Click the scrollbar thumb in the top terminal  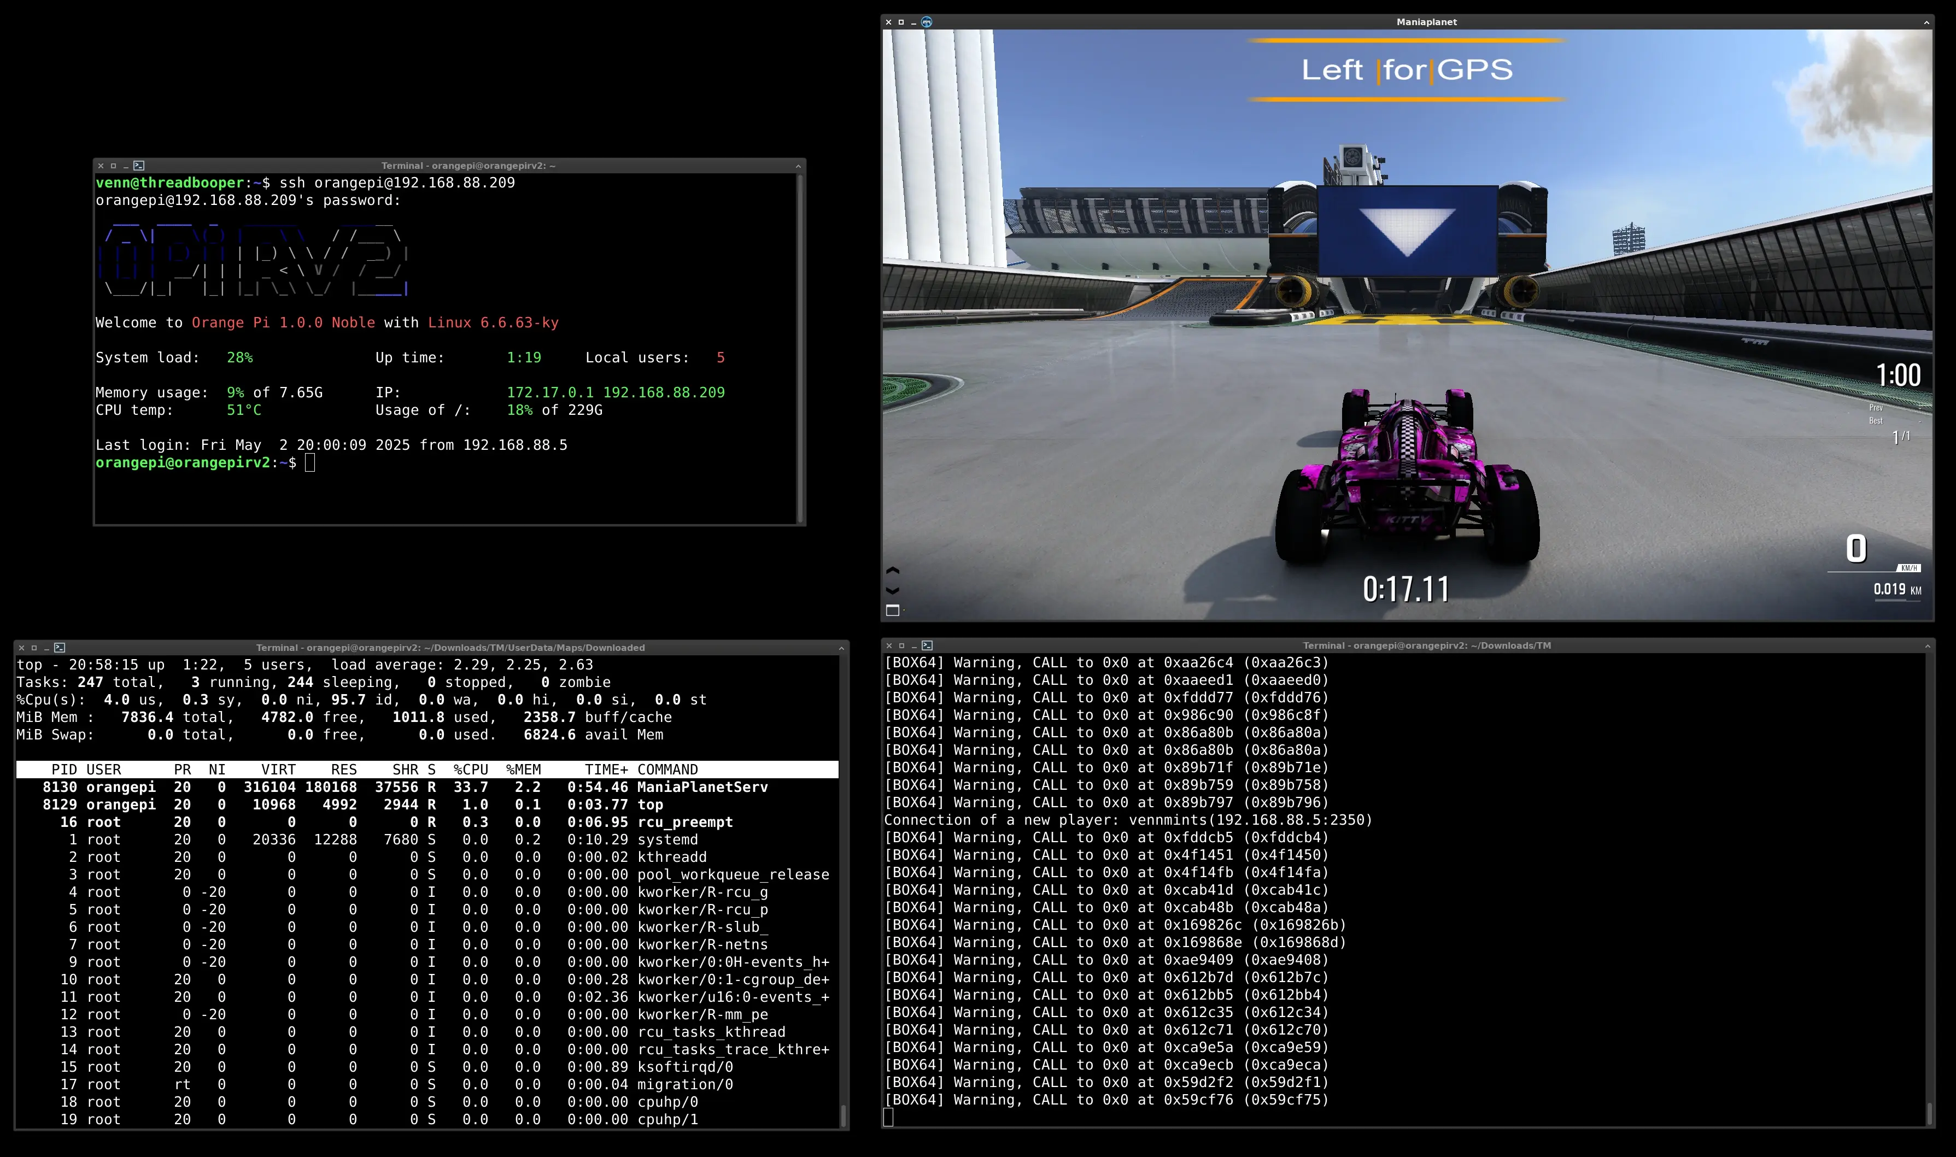point(843,1115)
